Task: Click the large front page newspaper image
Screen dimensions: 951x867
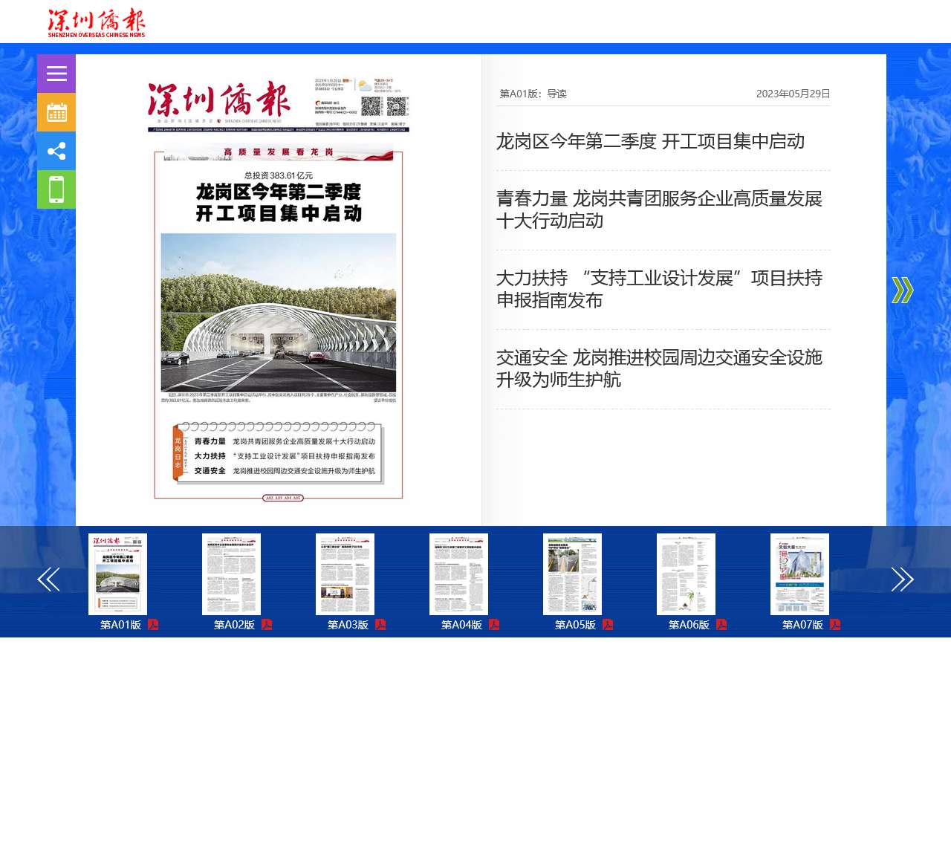Action: point(279,290)
